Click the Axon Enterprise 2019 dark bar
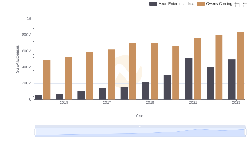The width and height of the screenshot is (251, 144). pos(146,91)
